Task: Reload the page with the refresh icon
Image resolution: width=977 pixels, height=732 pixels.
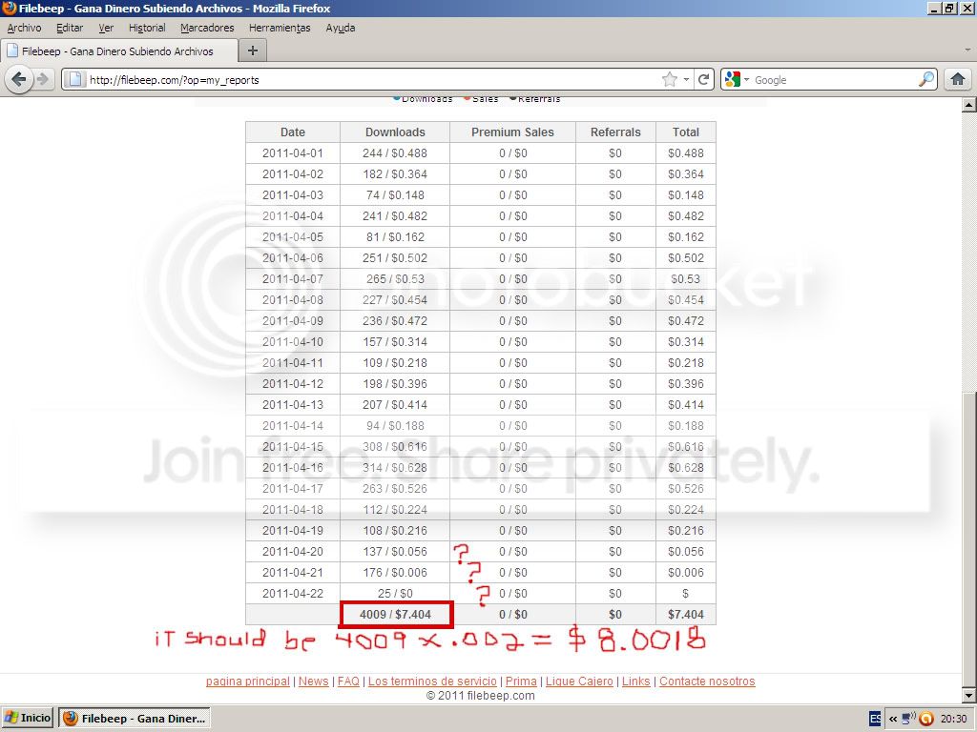Action: pos(703,80)
